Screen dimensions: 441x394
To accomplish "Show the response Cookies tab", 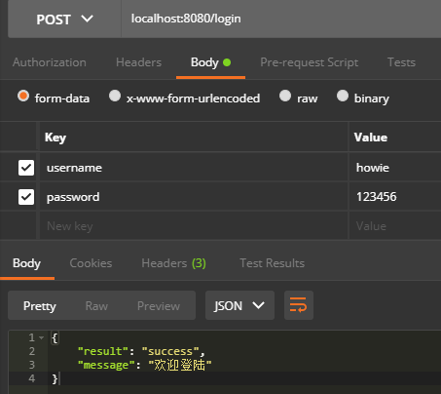I will point(91,263).
